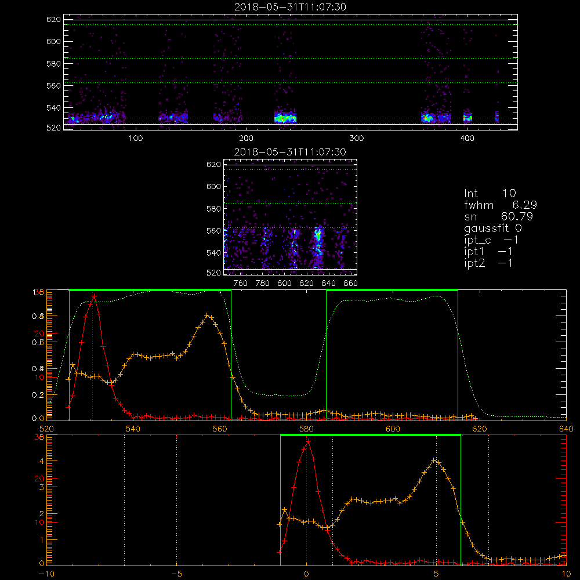The height and width of the screenshot is (580, 580).
Task: Click the red curve peak near 531 in the profile plot
Action: (x=94, y=296)
